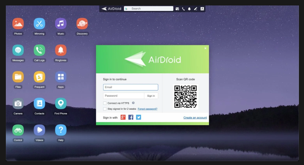Open the Photos app icon

tap(18, 23)
